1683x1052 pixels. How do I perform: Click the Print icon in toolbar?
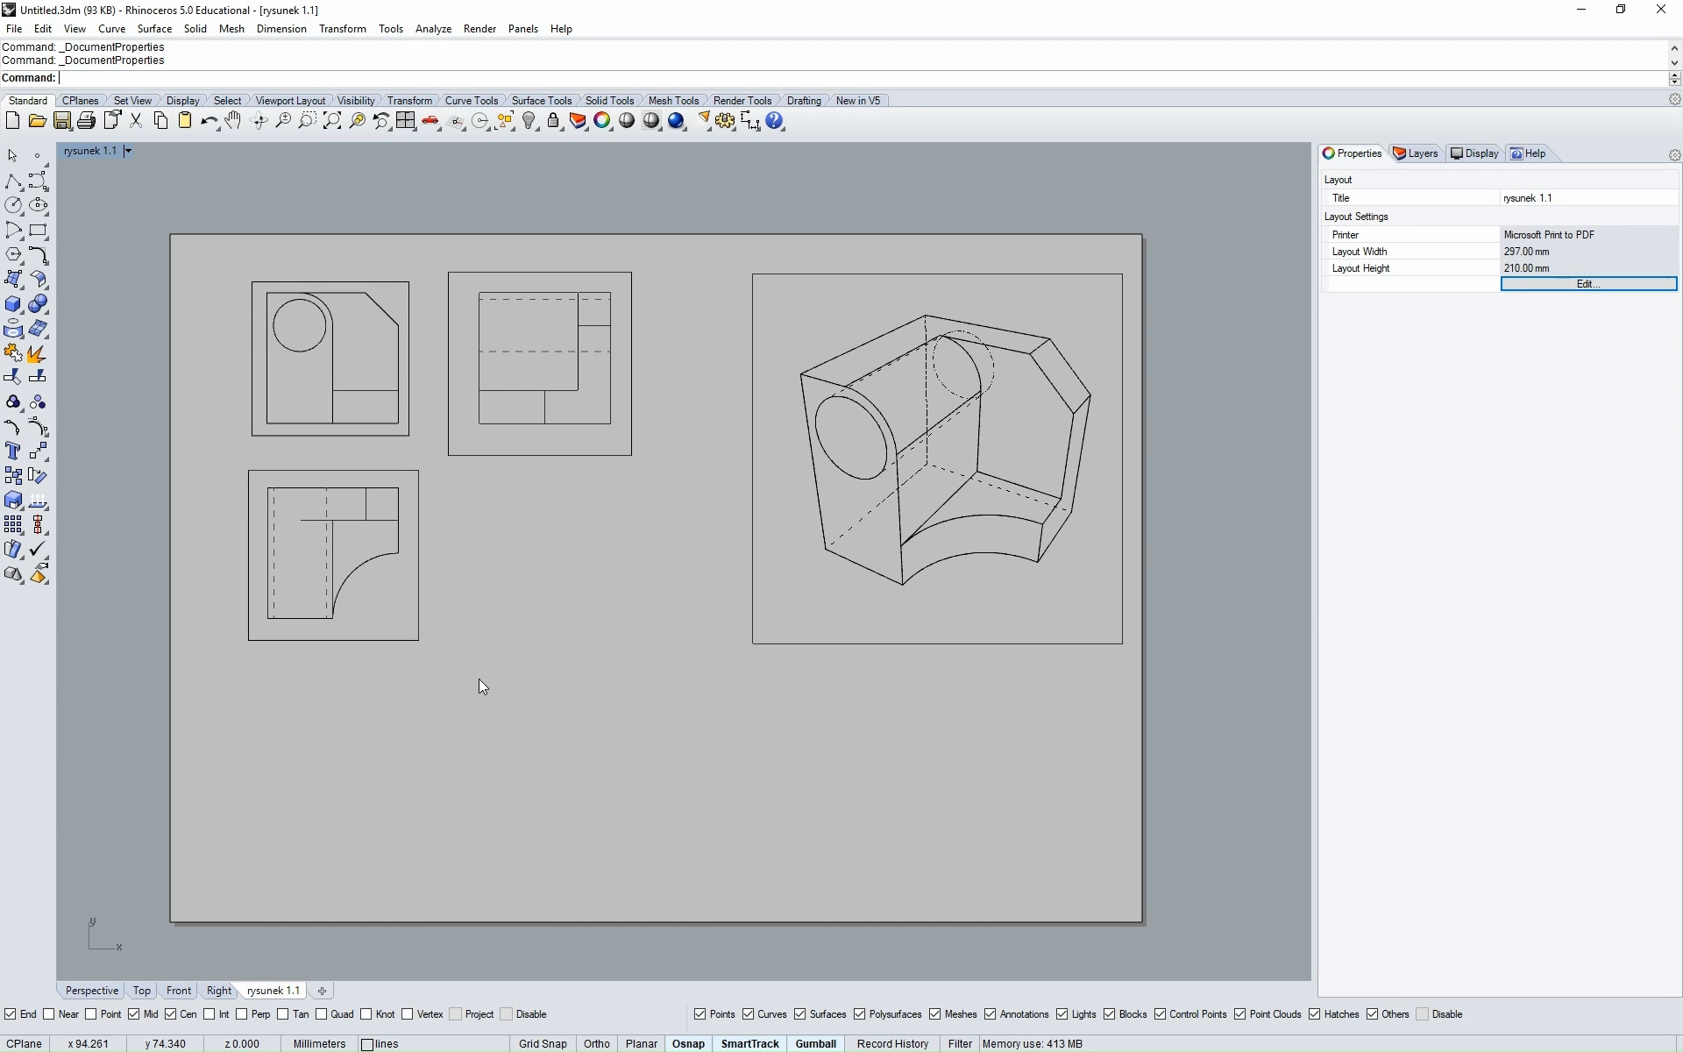click(86, 121)
